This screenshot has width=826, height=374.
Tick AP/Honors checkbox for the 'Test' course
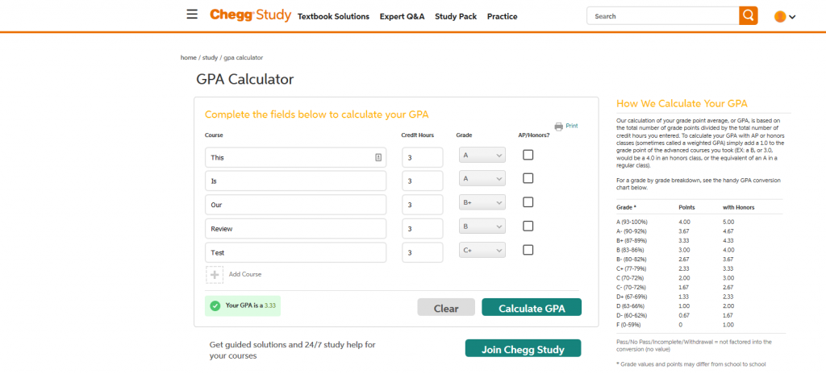(x=528, y=250)
